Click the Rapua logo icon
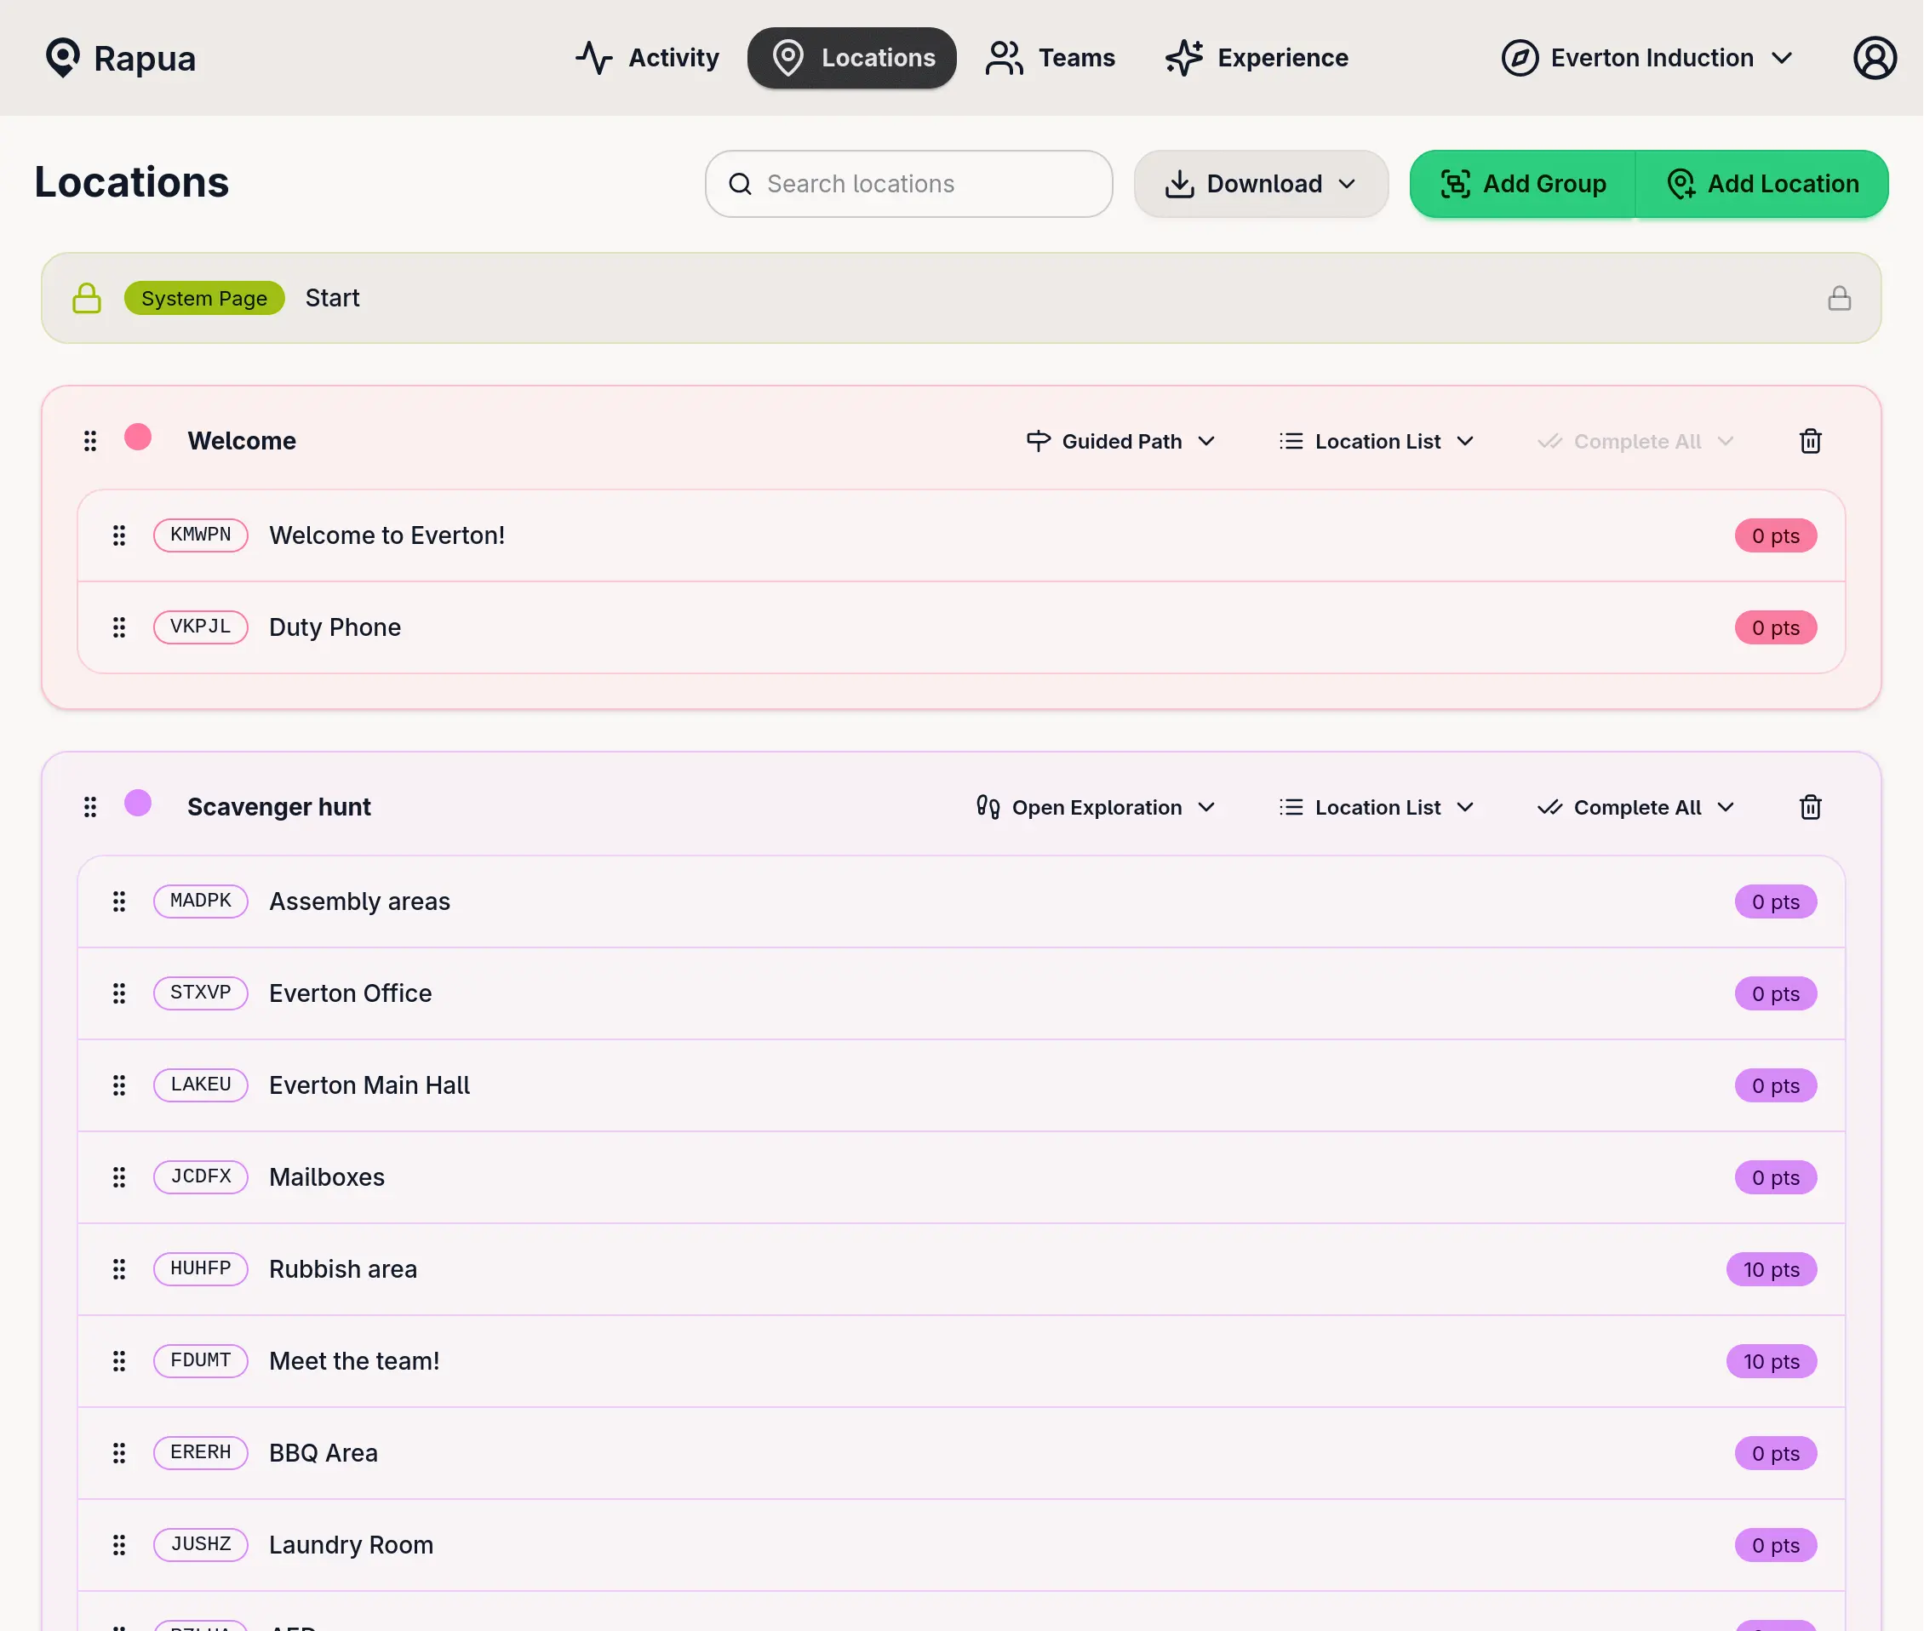This screenshot has width=1924, height=1631. click(63, 57)
